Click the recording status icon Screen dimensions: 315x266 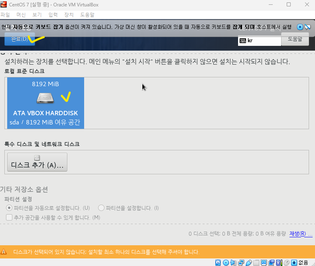point(272,262)
